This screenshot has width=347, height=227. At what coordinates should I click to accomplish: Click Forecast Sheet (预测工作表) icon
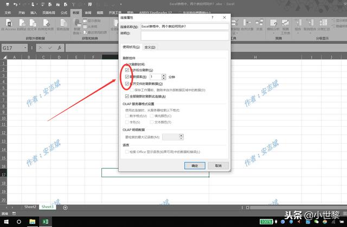tap(285, 27)
